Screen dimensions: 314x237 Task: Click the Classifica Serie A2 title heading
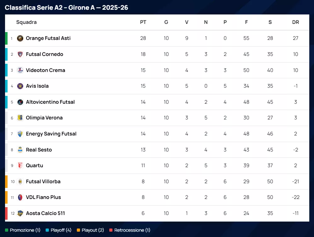(66, 8)
